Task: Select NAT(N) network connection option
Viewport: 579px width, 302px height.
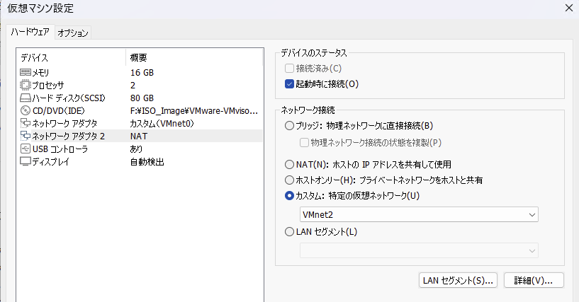Action: 289,164
